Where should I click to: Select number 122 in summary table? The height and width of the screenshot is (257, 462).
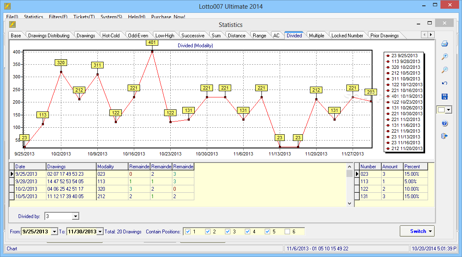click(x=370, y=189)
